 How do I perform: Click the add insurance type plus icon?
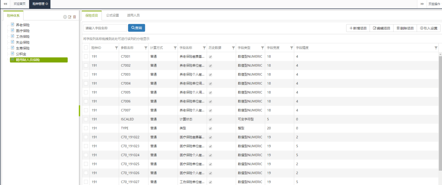coord(65,17)
